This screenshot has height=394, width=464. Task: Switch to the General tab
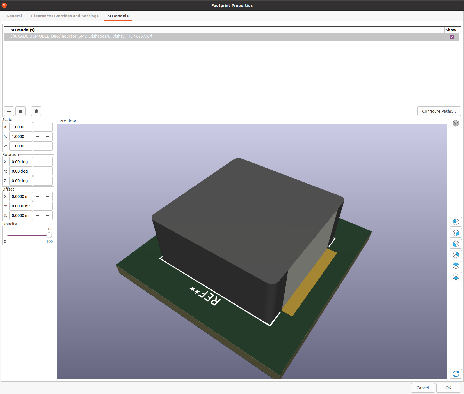click(14, 16)
